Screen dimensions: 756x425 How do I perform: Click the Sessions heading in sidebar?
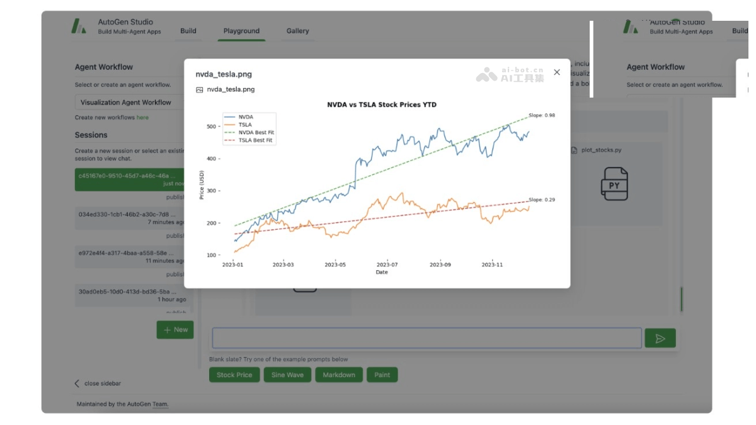[x=91, y=135]
